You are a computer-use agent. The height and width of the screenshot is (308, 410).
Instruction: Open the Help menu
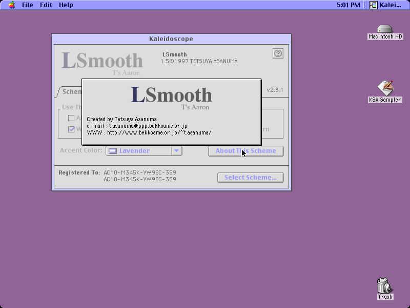click(66, 5)
